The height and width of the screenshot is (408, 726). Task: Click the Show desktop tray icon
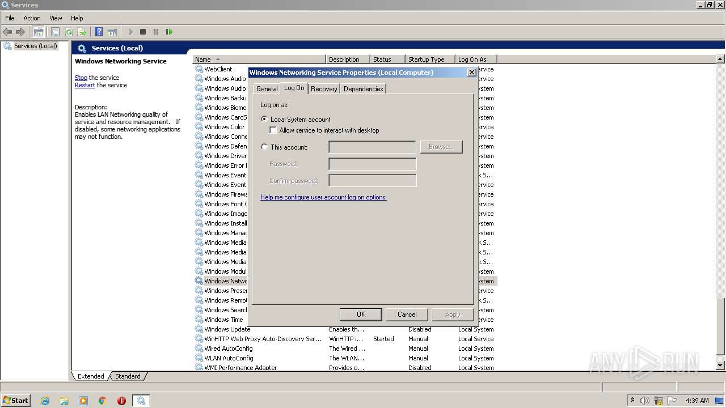pos(719,401)
